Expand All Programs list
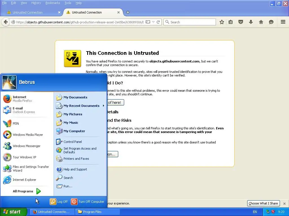This screenshot has height=216, width=289. point(27,191)
